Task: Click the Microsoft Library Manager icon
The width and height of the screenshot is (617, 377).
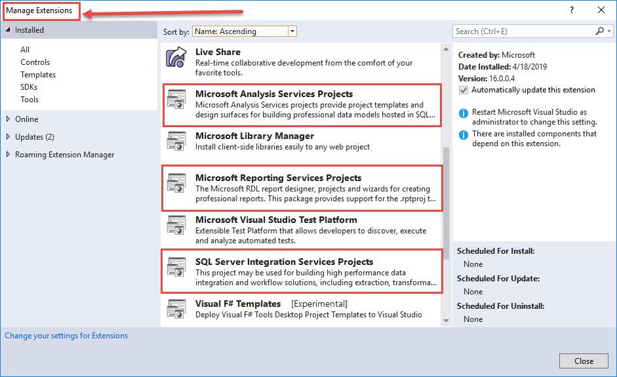Action: [x=176, y=141]
